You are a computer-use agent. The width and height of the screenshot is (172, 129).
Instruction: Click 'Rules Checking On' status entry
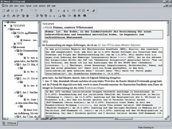[x=146, y=127]
